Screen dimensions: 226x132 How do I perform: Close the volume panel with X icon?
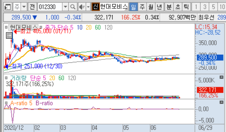coord(221,77)
